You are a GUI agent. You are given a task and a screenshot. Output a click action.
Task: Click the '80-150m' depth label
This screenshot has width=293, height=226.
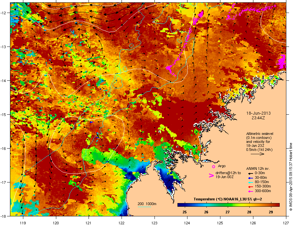coord(262,182)
